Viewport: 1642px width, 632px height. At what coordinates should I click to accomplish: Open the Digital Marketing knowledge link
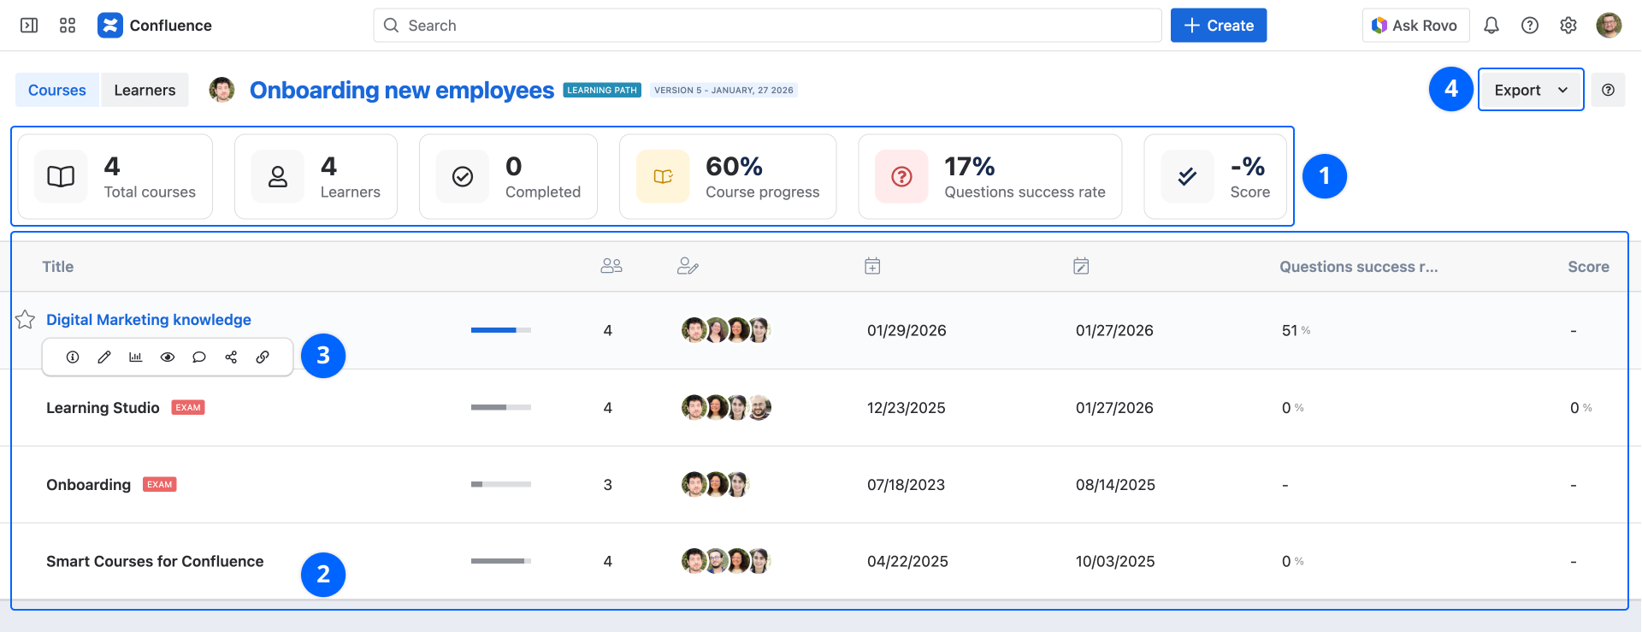(149, 320)
